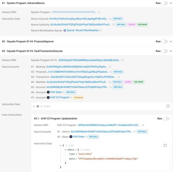173x172 pixels.
Task: Expand the UpdateAdmin instruction data fullscreen
Action: 165,145
